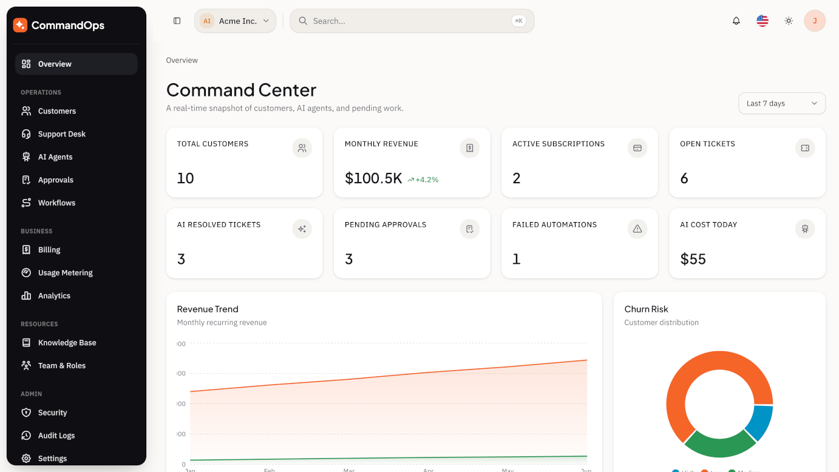Click the Billing receipt icon in sidebar
Viewport: 839px width, 472px height.
[x=26, y=250]
